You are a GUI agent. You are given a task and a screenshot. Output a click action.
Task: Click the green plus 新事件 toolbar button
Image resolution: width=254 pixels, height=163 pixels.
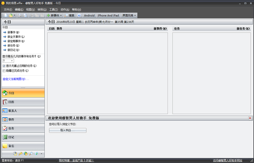click(53, 15)
